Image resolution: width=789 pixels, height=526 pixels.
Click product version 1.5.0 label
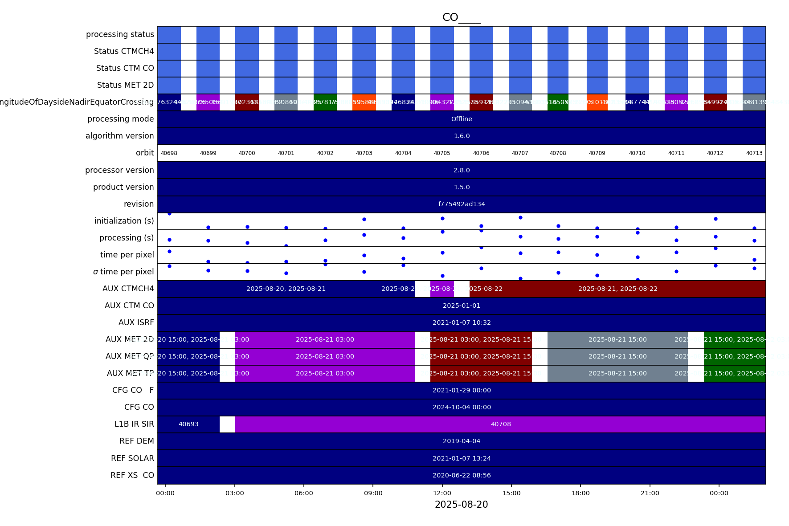[461, 188]
